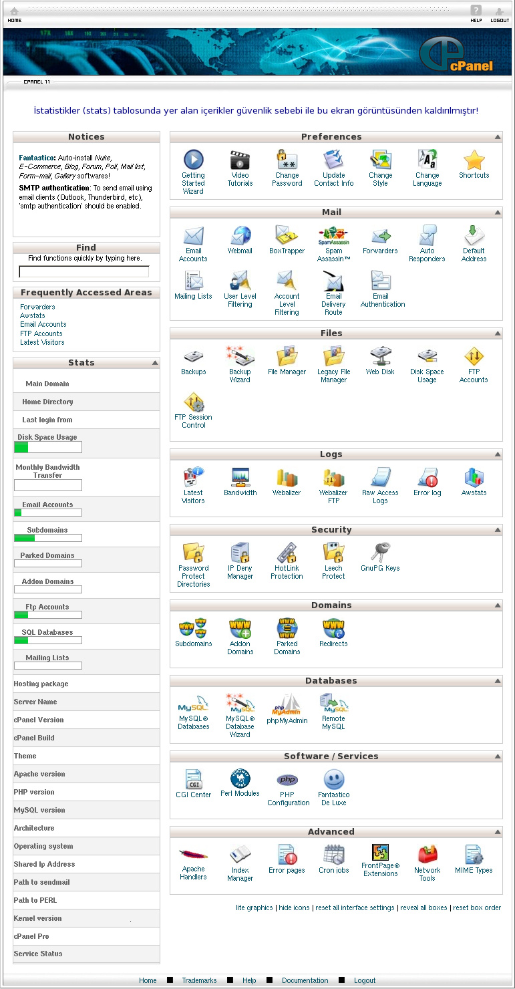Viewport: 515px width, 989px height.
Task: Open Documentation link in the footer
Action: tap(305, 980)
